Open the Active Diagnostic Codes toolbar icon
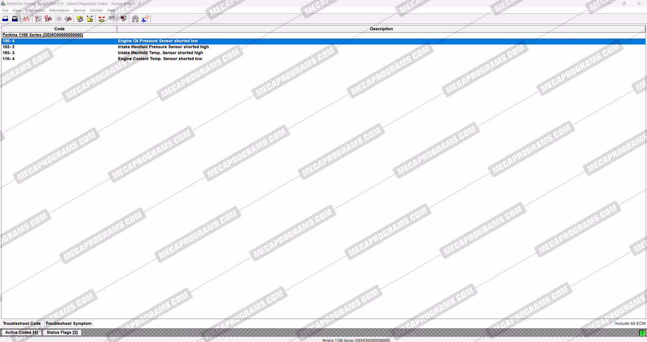The width and height of the screenshot is (647, 342). (x=38, y=19)
